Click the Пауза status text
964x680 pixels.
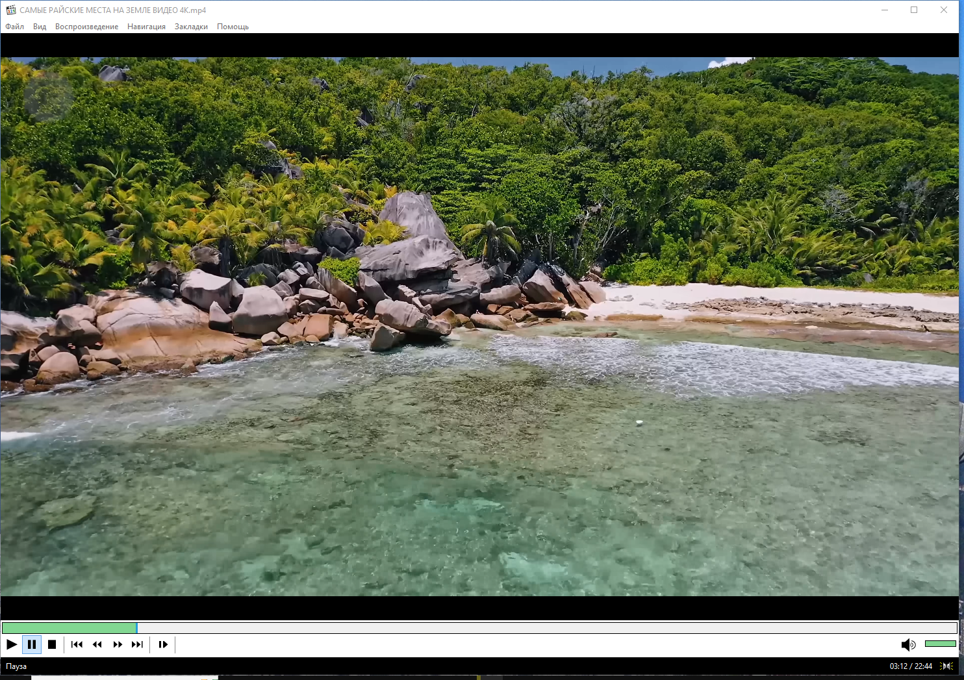pyautogui.click(x=16, y=666)
